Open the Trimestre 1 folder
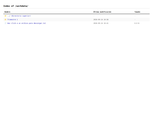This screenshot has height=114, width=153. (x=12, y=19)
